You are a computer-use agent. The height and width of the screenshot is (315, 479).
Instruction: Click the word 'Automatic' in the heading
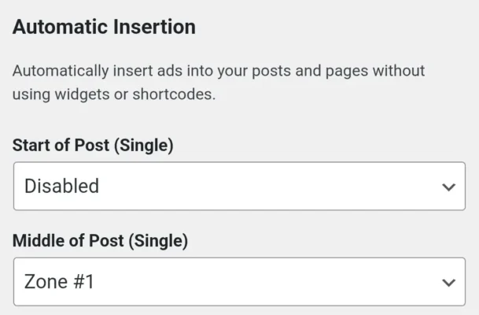pyautogui.click(x=60, y=27)
